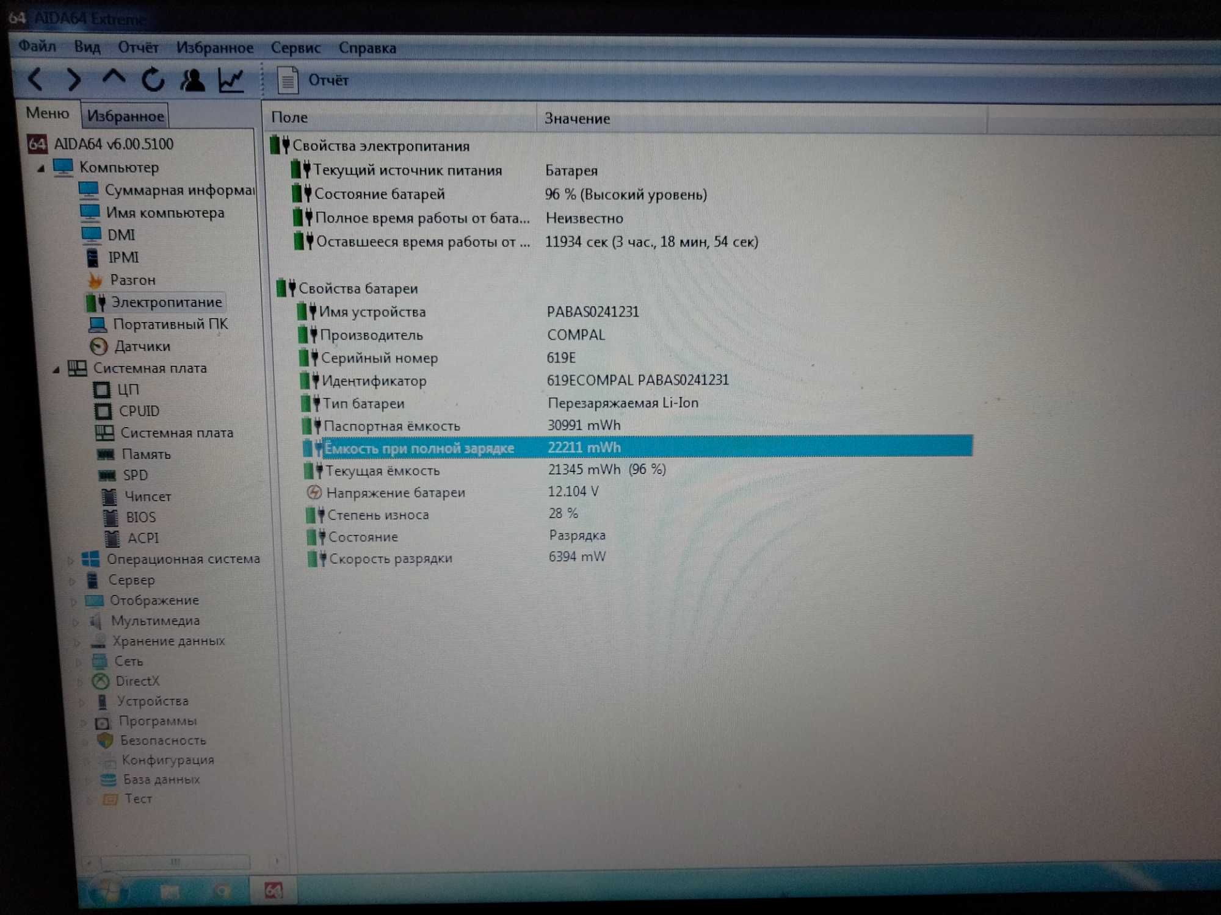1221x915 pixels.
Task: Refresh the page with the Refresh icon
Action: pyautogui.click(x=153, y=79)
